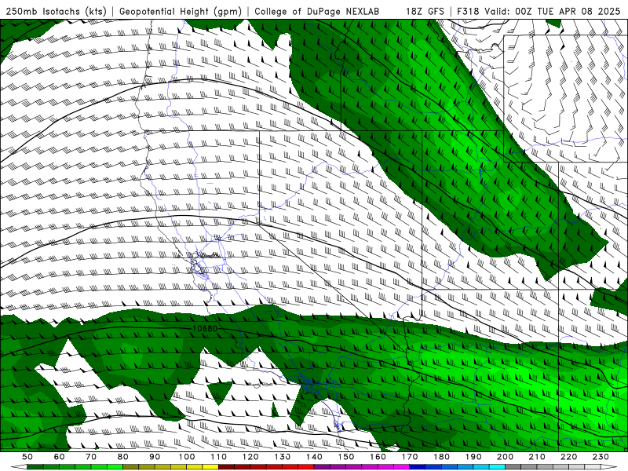The width and height of the screenshot is (628, 471).
Task: Click the bright red swatch before purple
Action: point(306,467)
